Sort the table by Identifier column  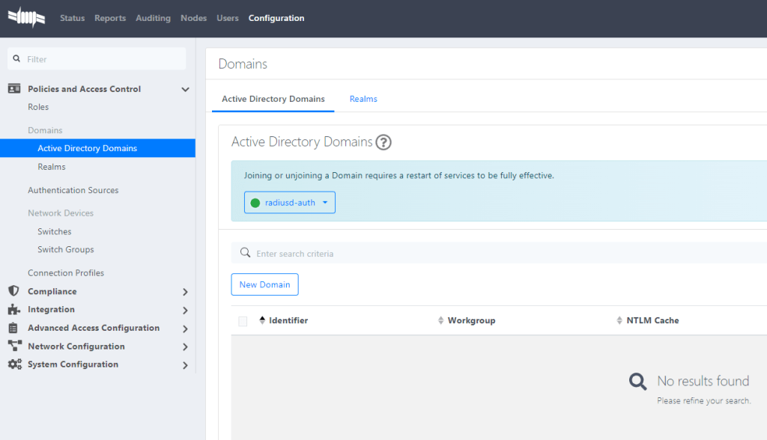click(x=288, y=320)
